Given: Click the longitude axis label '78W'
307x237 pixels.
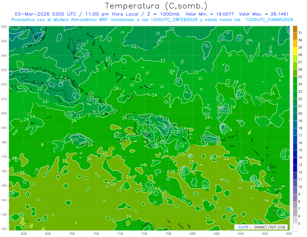Looking at the screenshot, I should 72,233.
